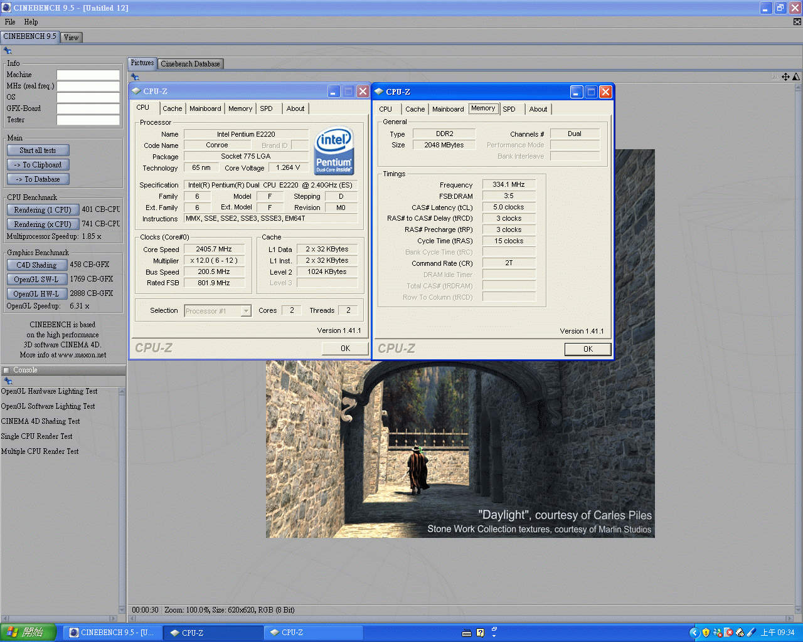Toggle the fullscreen icon at menu bar right
The height and width of the screenshot is (642, 803).
[x=797, y=22]
